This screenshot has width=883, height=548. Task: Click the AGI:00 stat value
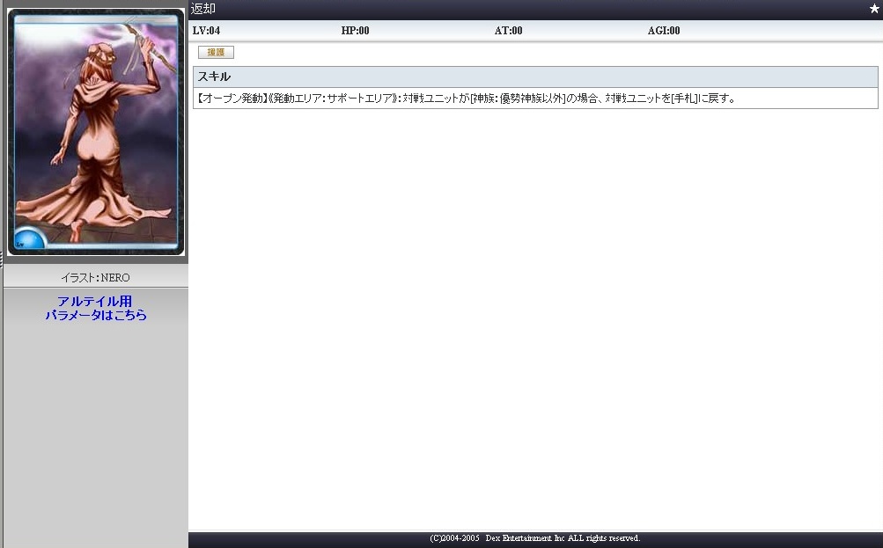coord(664,31)
